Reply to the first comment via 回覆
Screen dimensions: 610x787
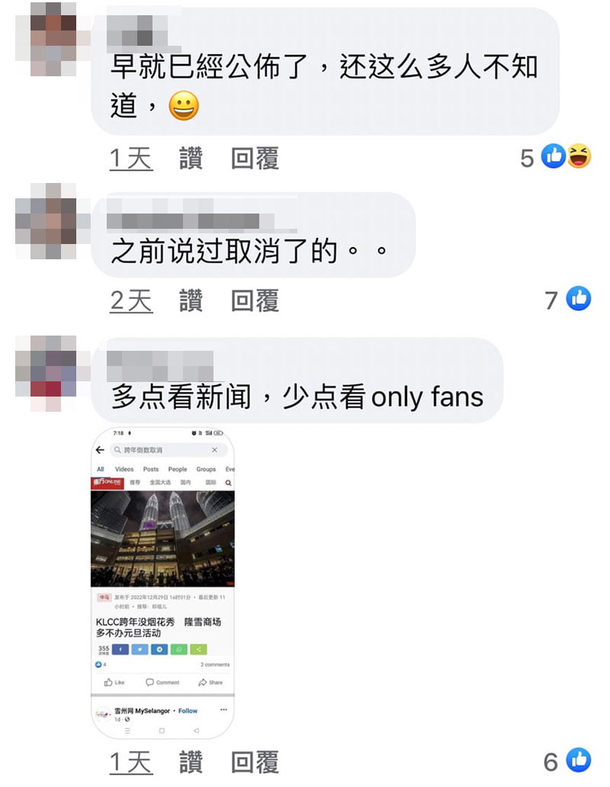255,159
